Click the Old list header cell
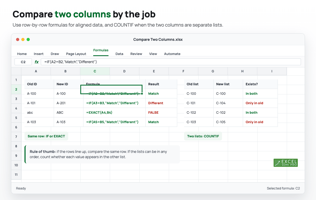Screen dimensions: 316x200 click(x=199, y=84)
